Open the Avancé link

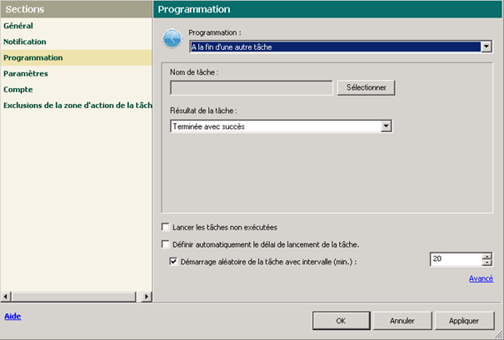[481, 278]
